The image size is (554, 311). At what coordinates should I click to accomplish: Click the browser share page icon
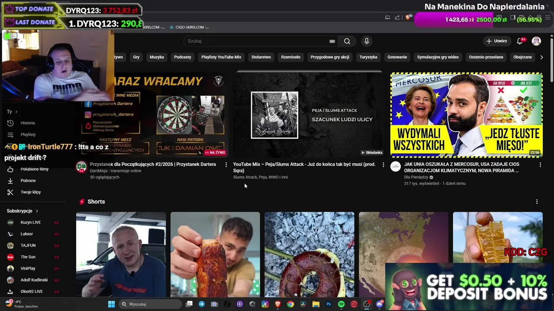pos(397,17)
